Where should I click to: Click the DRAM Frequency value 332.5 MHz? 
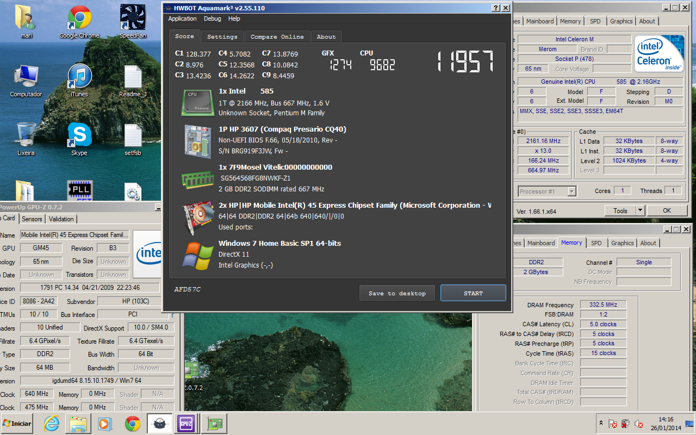tap(603, 305)
